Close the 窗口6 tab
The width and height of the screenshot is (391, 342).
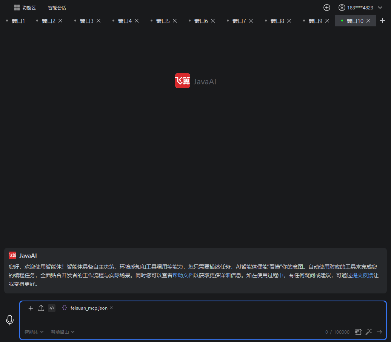(213, 21)
